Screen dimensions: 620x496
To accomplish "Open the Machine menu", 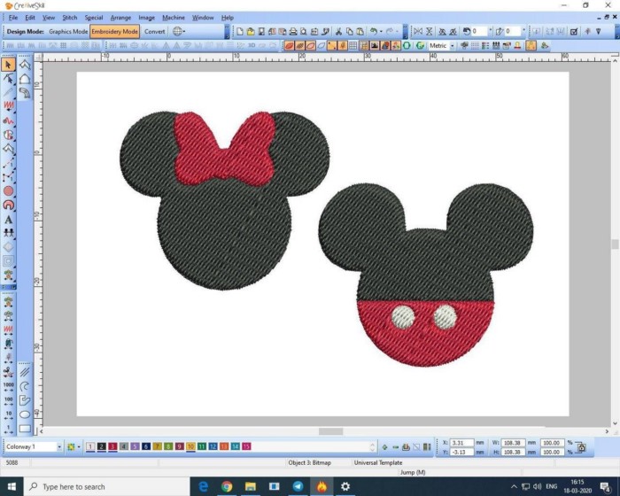I will 174,18.
